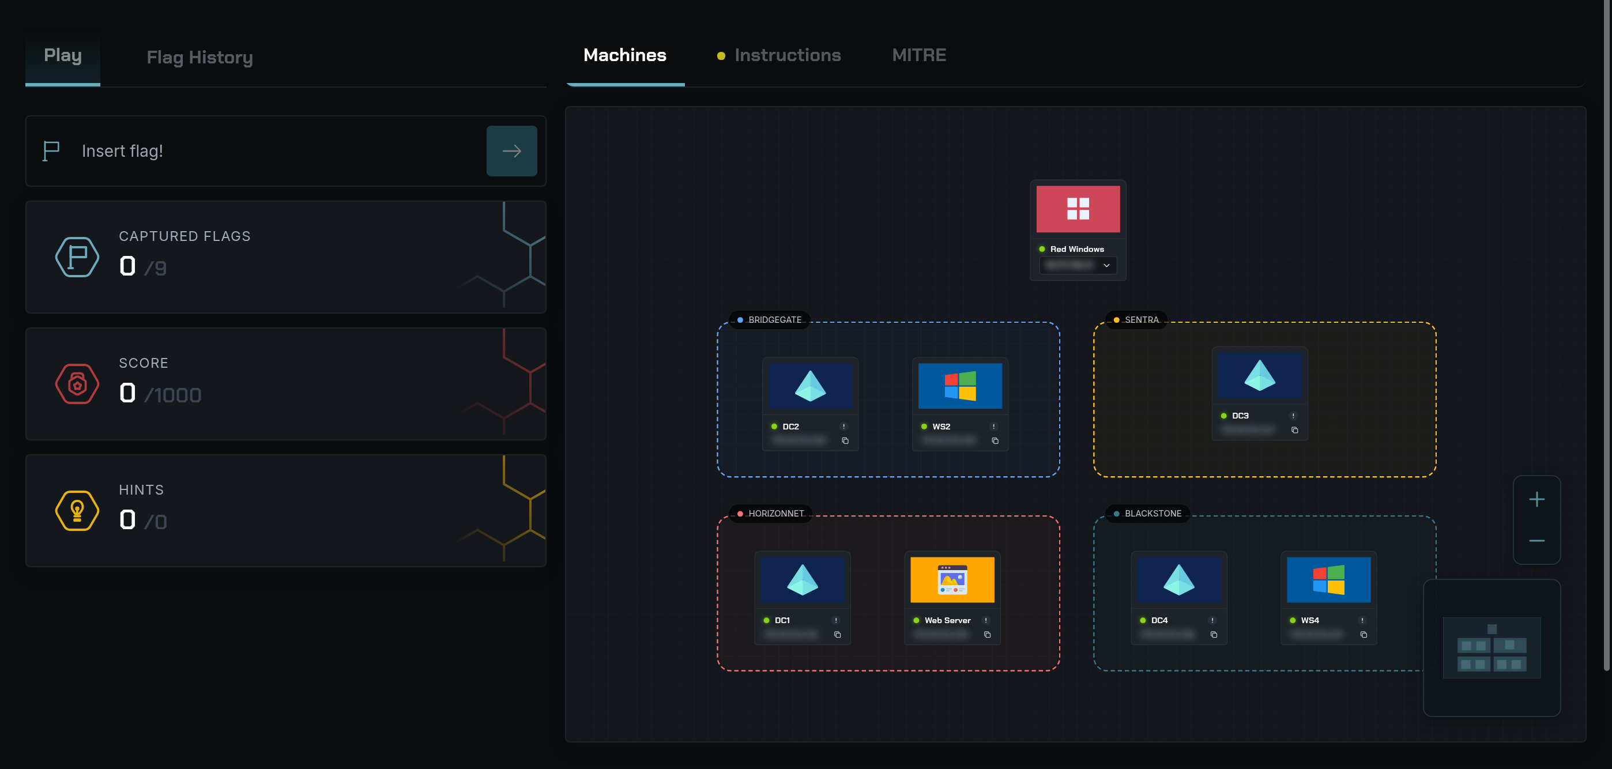Open Web Server info exclamation icon
Viewport: 1612px width, 769px height.
coord(986,621)
